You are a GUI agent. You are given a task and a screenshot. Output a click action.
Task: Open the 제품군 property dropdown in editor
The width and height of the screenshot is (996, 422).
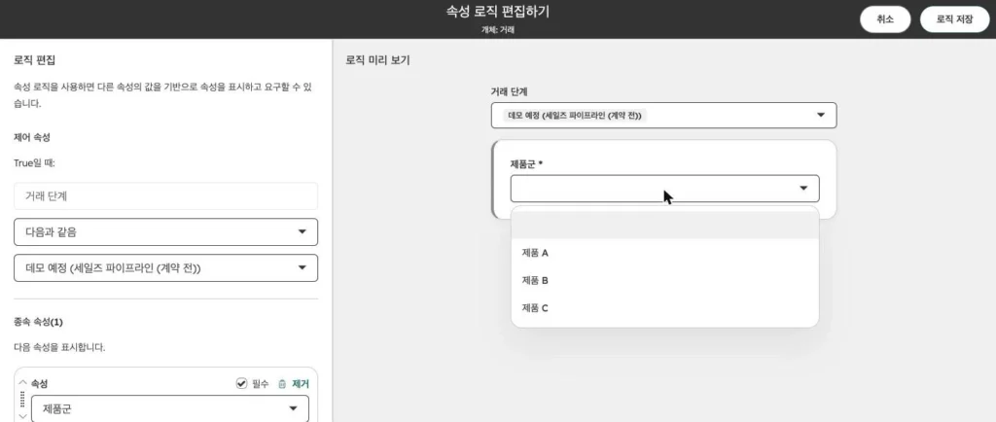pos(169,408)
